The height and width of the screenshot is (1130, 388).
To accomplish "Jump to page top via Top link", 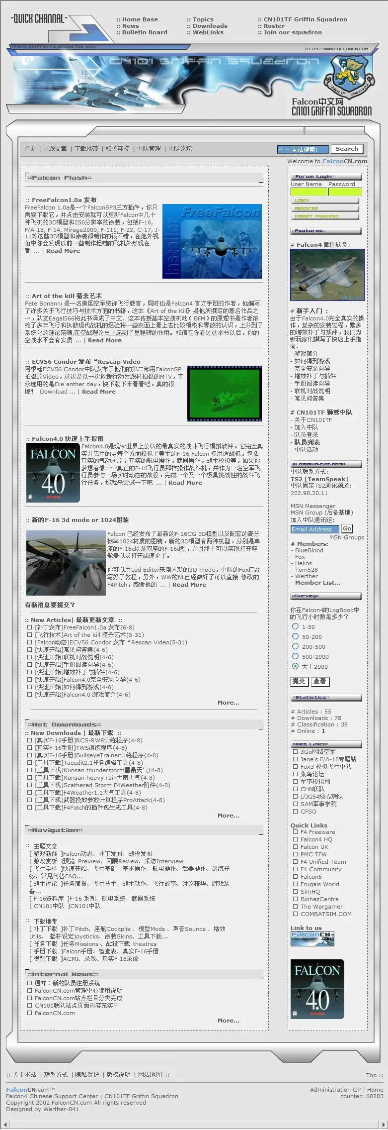I will (x=371, y=1075).
